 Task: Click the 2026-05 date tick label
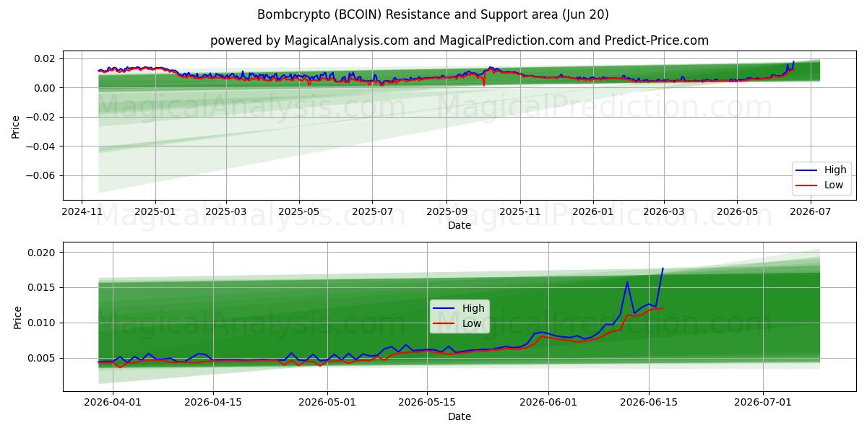(x=737, y=211)
